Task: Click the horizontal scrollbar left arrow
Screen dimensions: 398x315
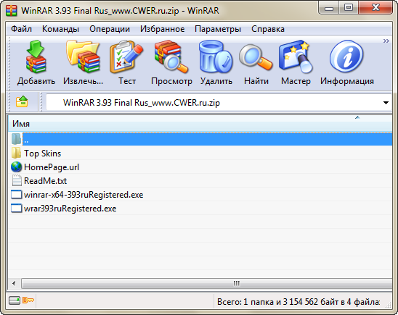Action: pos(14,283)
